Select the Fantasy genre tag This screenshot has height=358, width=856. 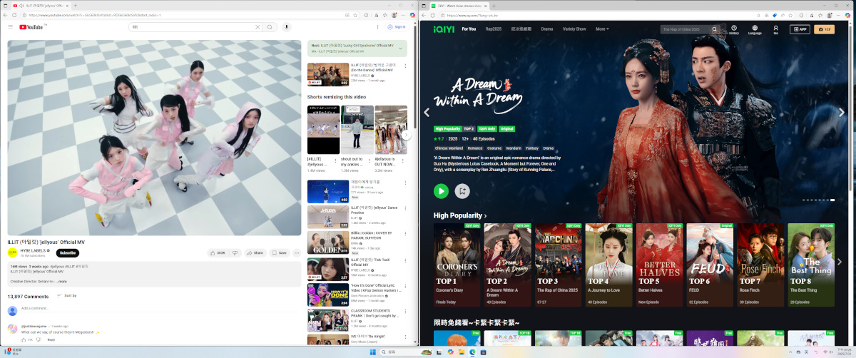click(532, 148)
